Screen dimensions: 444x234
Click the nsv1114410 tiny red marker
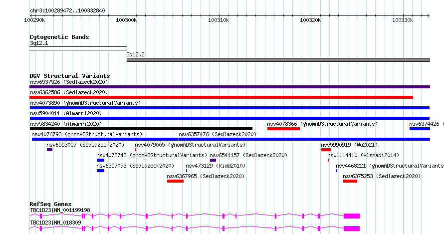pyautogui.click(x=328, y=160)
